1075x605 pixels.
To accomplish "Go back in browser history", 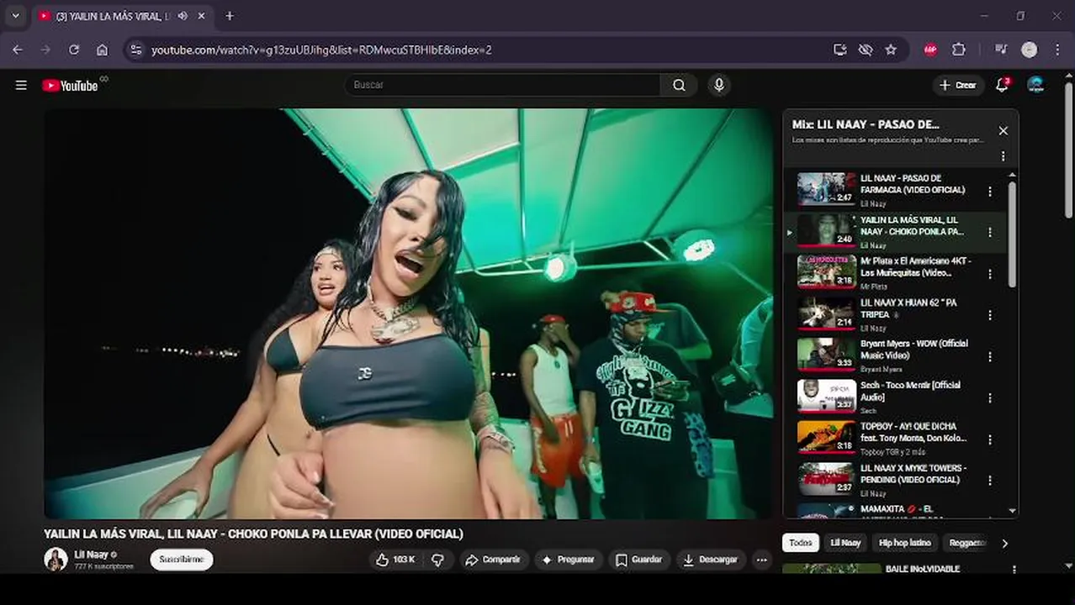I will coord(18,50).
